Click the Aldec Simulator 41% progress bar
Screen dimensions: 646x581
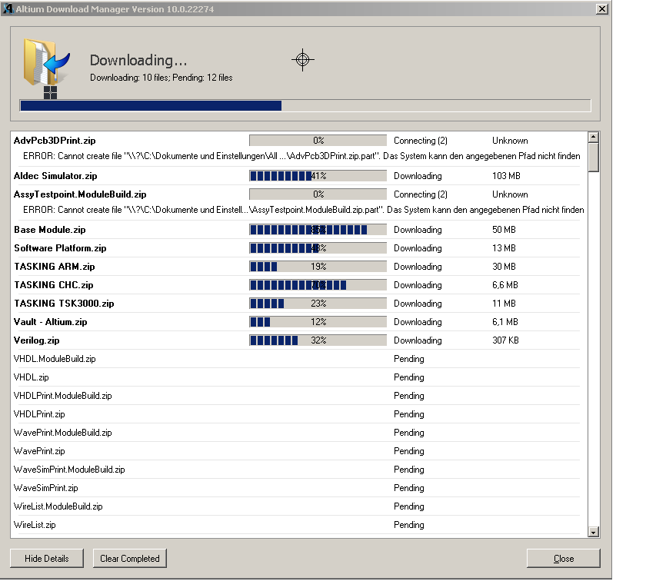click(318, 176)
